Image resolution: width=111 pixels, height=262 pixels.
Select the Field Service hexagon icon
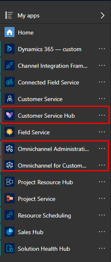(x=10, y=132)
